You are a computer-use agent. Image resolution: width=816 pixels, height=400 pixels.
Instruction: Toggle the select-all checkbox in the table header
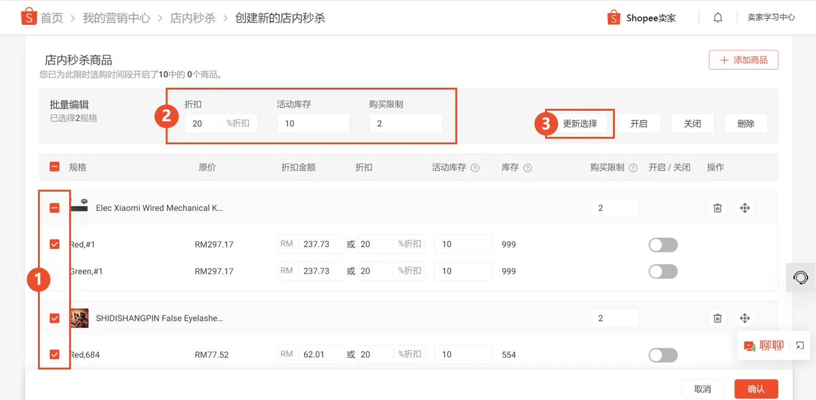pyautogui.click(x=54, y=167)
